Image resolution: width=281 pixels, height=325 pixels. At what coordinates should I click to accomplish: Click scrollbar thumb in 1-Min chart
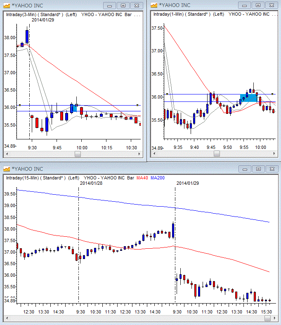(x=217, y=153)
